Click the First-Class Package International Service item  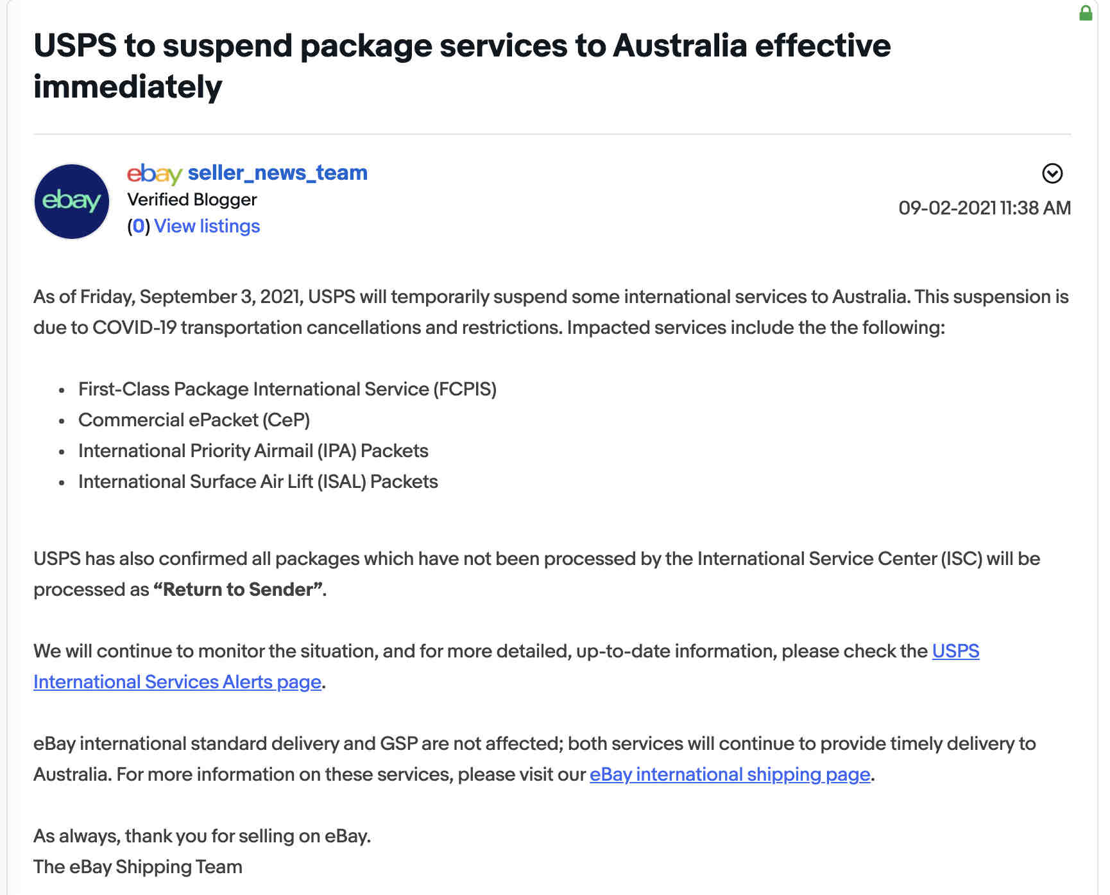(287, 389)
